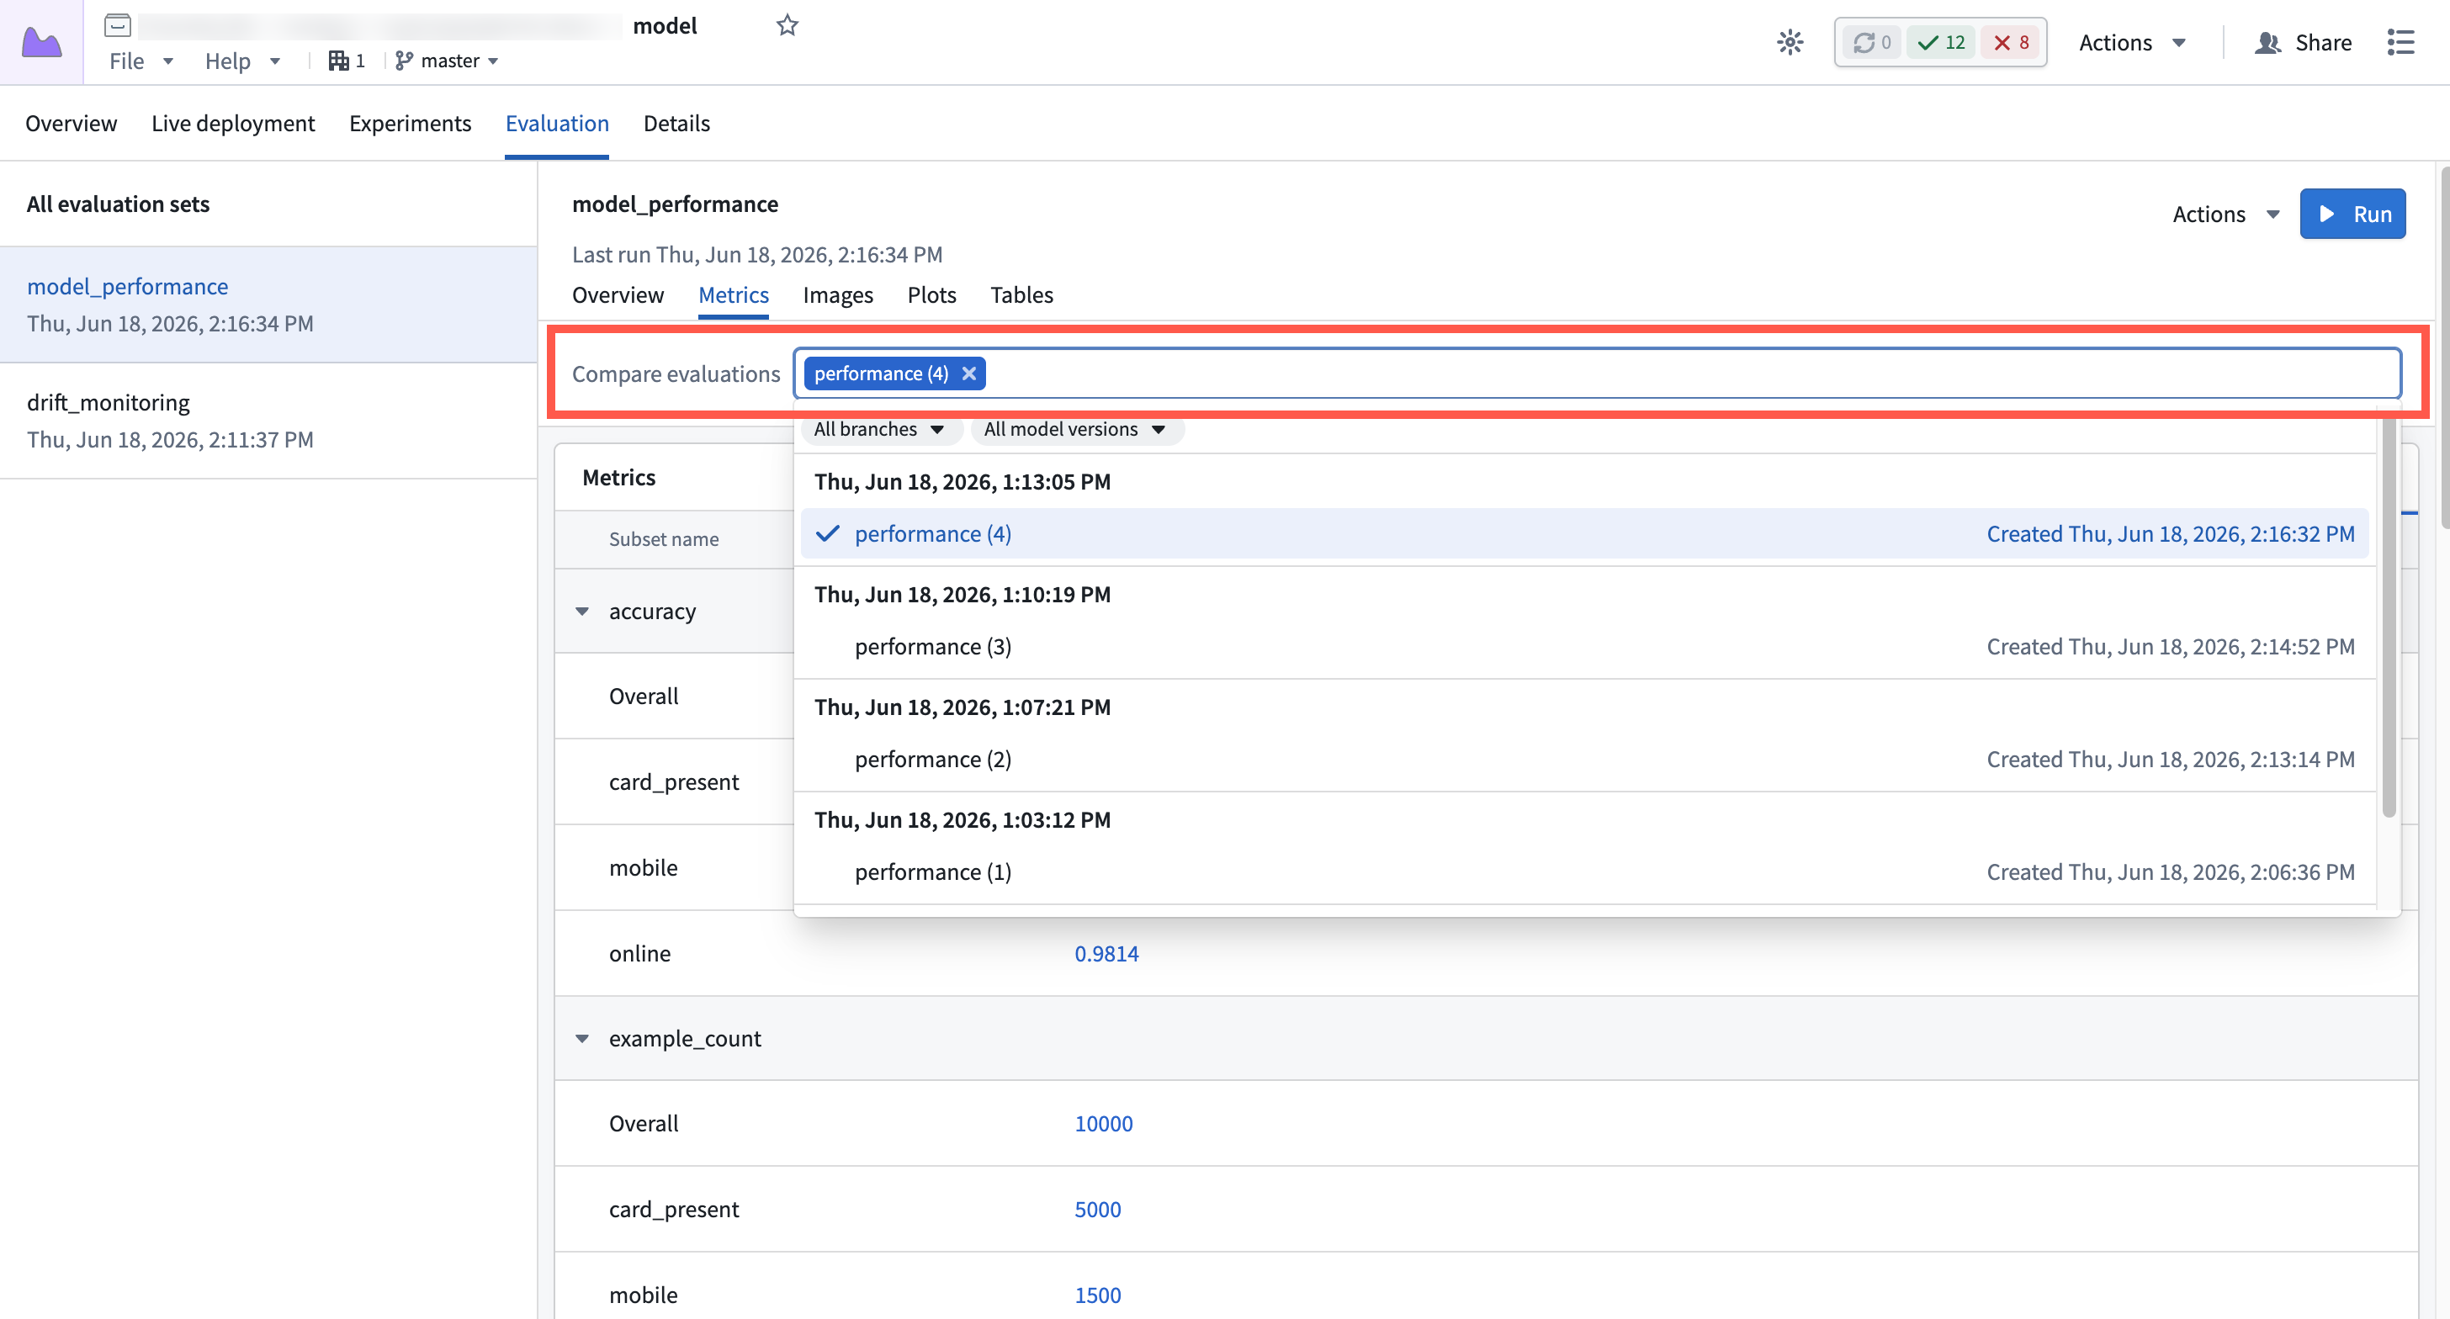Click the passed checks count 12
Screen dimensions: 2450x1319
[x=1941, y=43]
